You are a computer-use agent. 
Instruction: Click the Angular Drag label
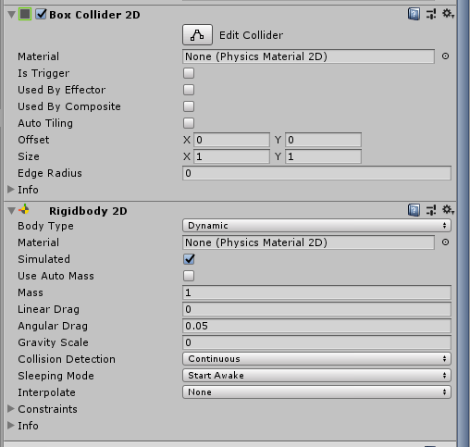[x=53, y=326]
